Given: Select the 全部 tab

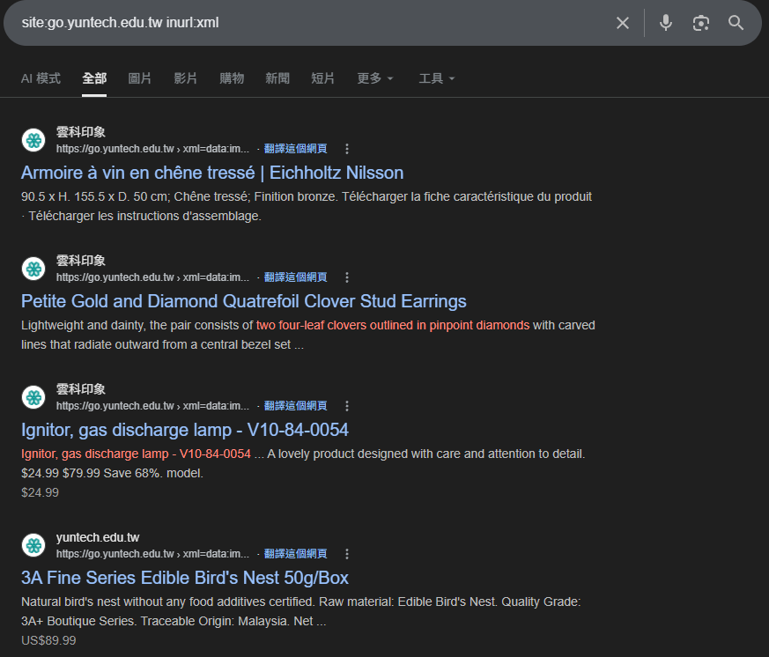Looking at the screenshot, I should point(94,78).
